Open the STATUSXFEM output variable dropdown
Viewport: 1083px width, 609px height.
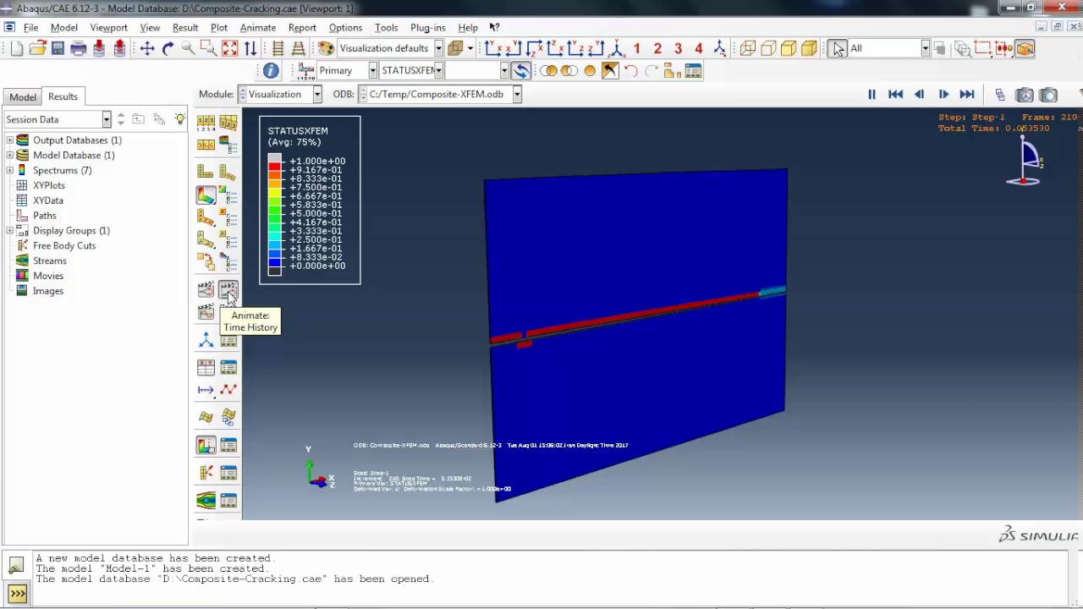click(x=438, y=70)
